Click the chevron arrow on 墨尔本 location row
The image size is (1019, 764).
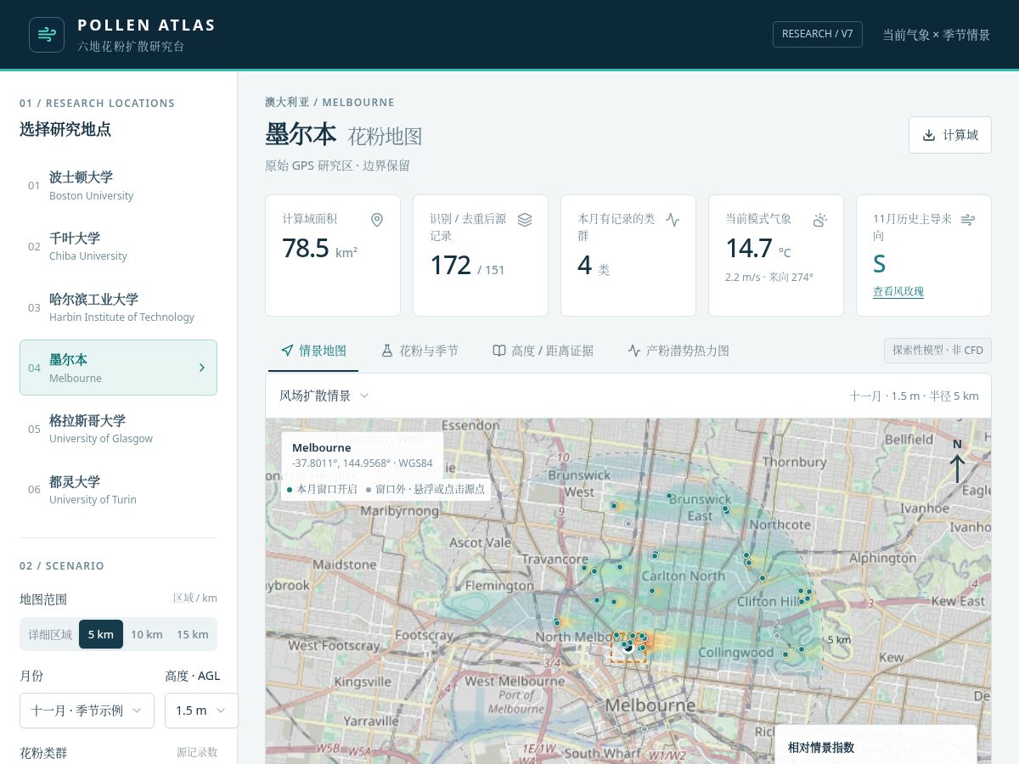pos(201,368)
